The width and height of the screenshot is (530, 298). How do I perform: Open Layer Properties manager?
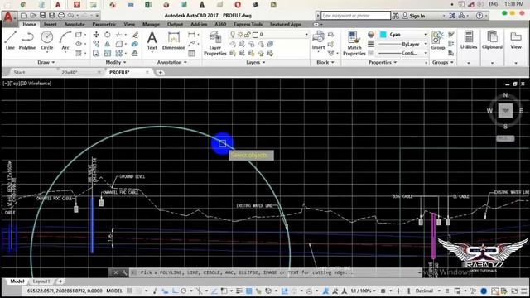[x=215, y=43]
